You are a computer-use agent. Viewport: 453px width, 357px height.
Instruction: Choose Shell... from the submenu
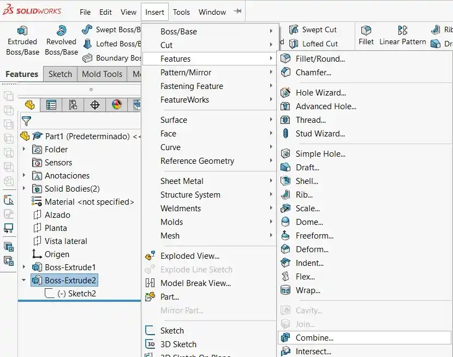364,181
